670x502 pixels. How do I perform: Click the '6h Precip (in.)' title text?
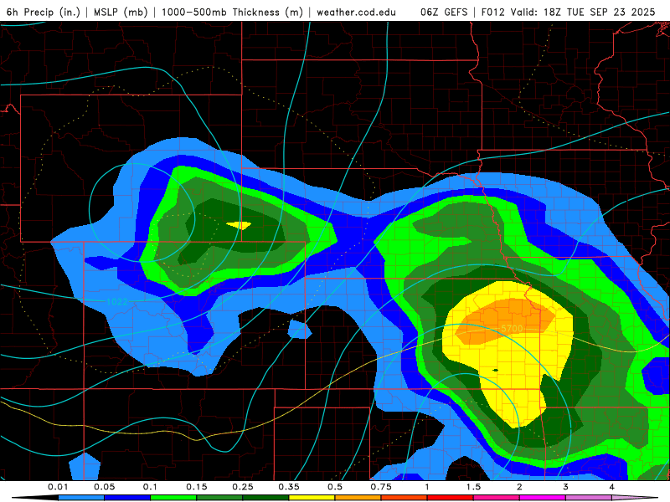pyautogui.click(x=44, y=12)
